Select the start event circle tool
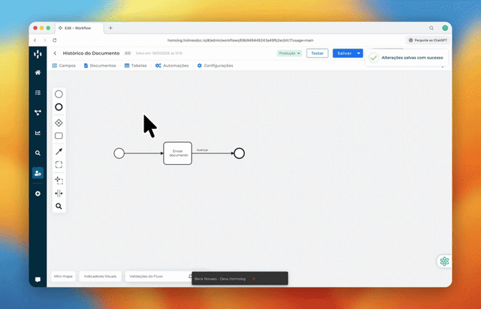 pos(59,94)
